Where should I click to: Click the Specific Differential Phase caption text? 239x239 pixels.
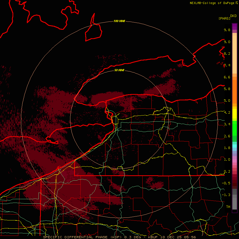pyautogui.click(x=119, y=237)
